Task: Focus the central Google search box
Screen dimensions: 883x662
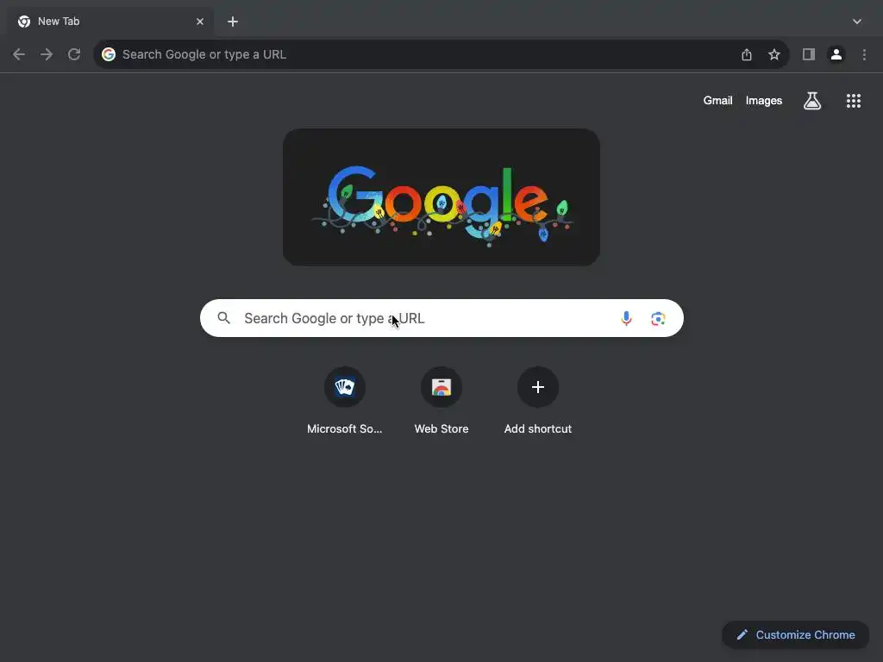Action: click(x=442, y=318)
